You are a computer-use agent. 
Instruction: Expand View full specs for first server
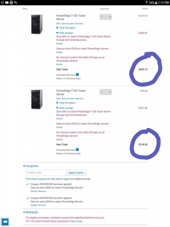coord(66,28)
